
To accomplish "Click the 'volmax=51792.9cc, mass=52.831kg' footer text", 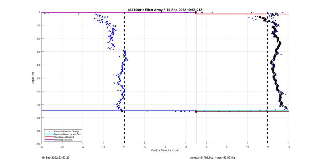I will [x=212, y=158].
